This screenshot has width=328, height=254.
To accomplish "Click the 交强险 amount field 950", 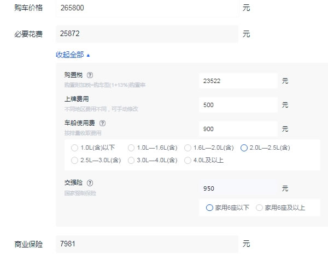I will [238, 188].
